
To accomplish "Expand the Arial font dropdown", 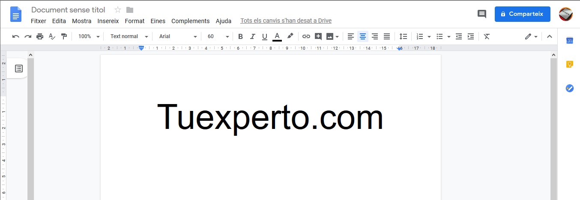I will (x=178, y=36).
